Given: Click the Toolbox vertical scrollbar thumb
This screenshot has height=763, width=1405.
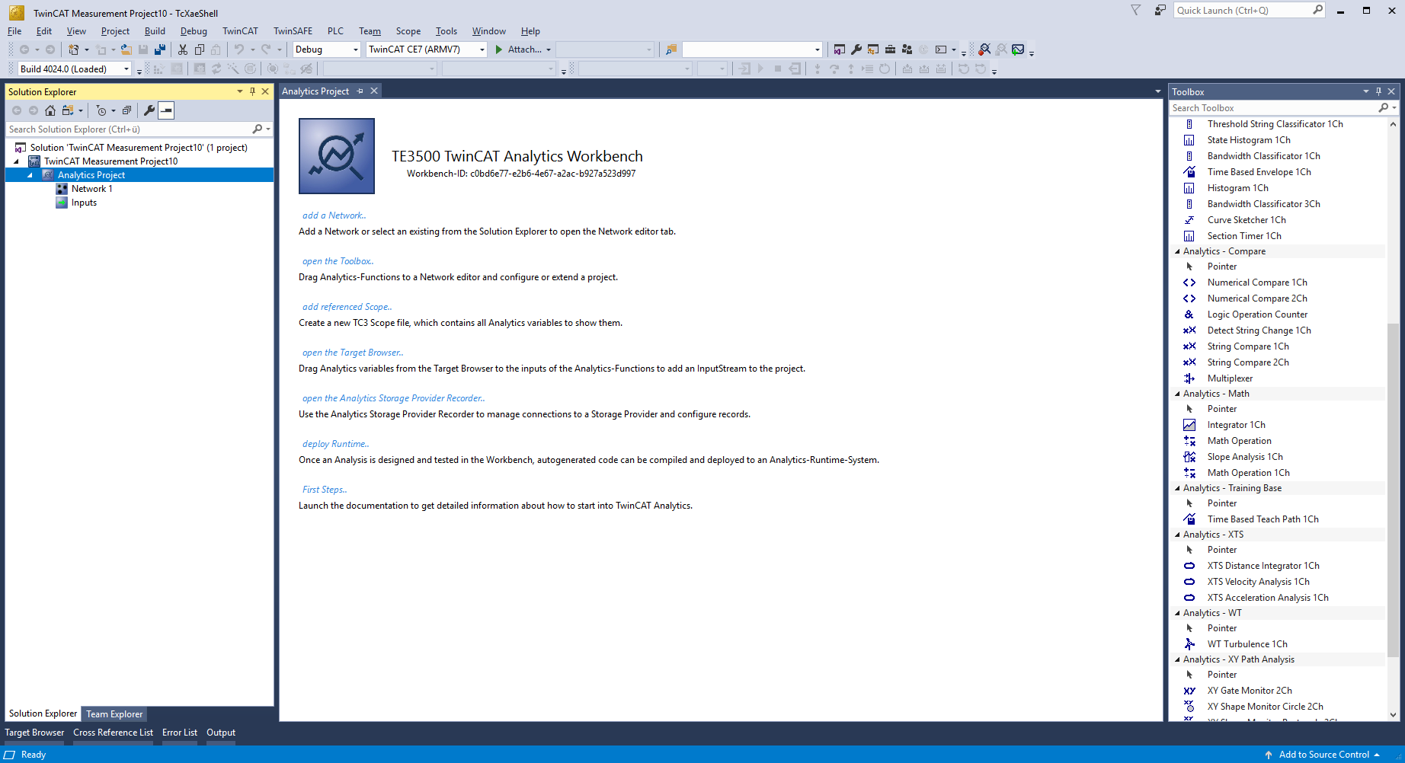Looking at the screenshot, I should tap(1393, 490).
